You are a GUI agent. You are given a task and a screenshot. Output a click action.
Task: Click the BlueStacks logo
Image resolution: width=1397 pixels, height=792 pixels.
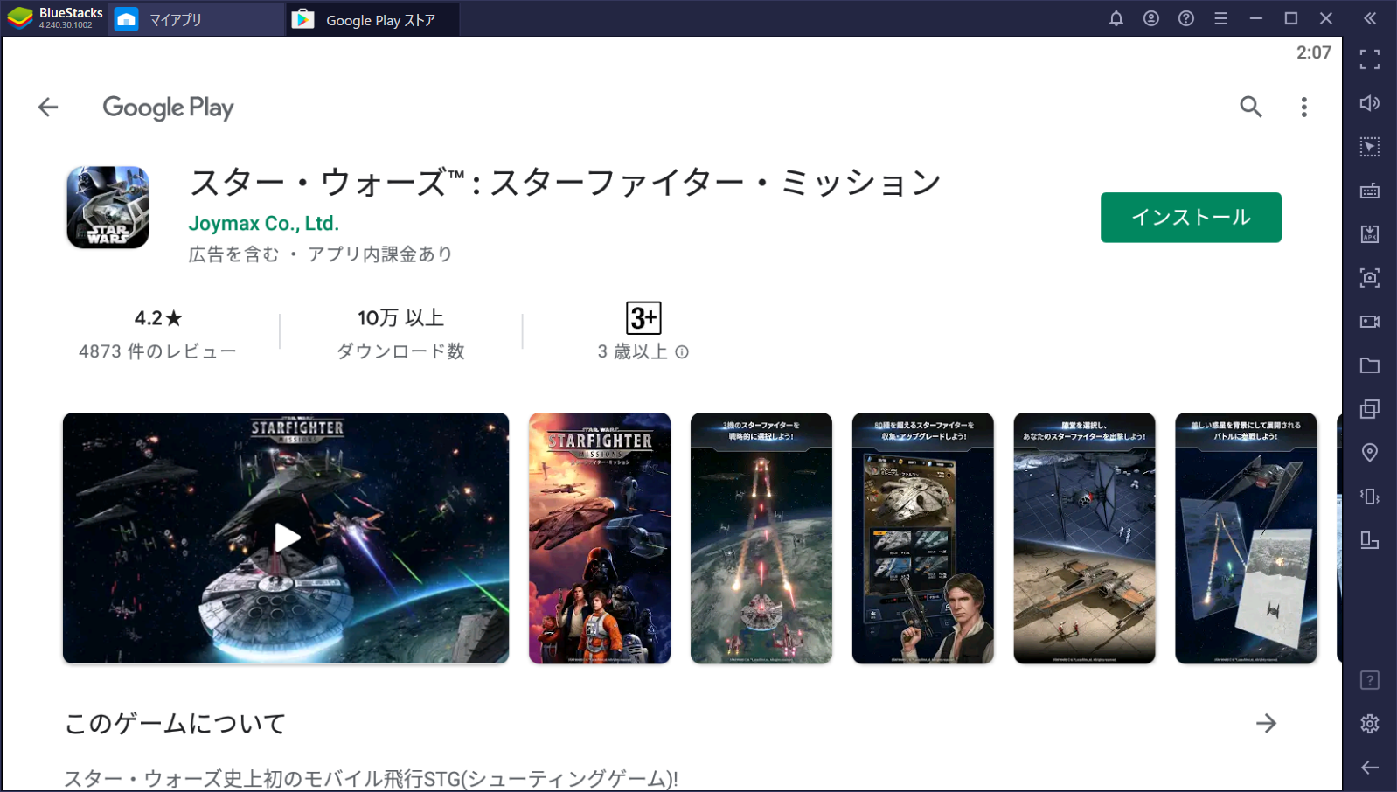pyautogui.click(x=20, y=18)
